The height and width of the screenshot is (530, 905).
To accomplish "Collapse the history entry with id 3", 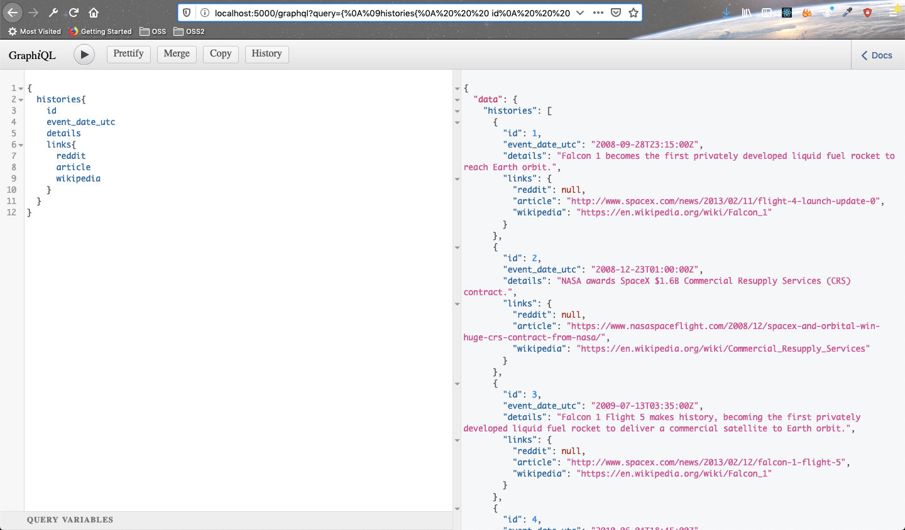I will pos(457,384).
